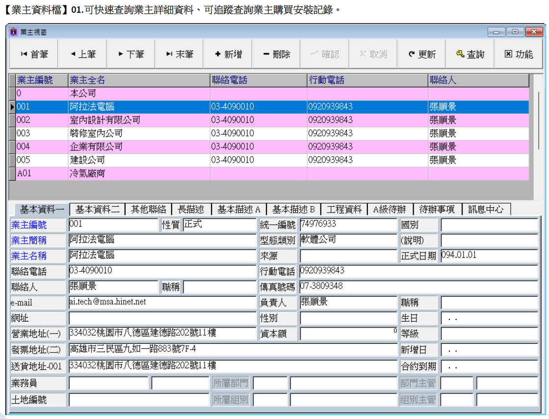
Task: Click the empty 來源 field
Action: click(x=348, y=255)
